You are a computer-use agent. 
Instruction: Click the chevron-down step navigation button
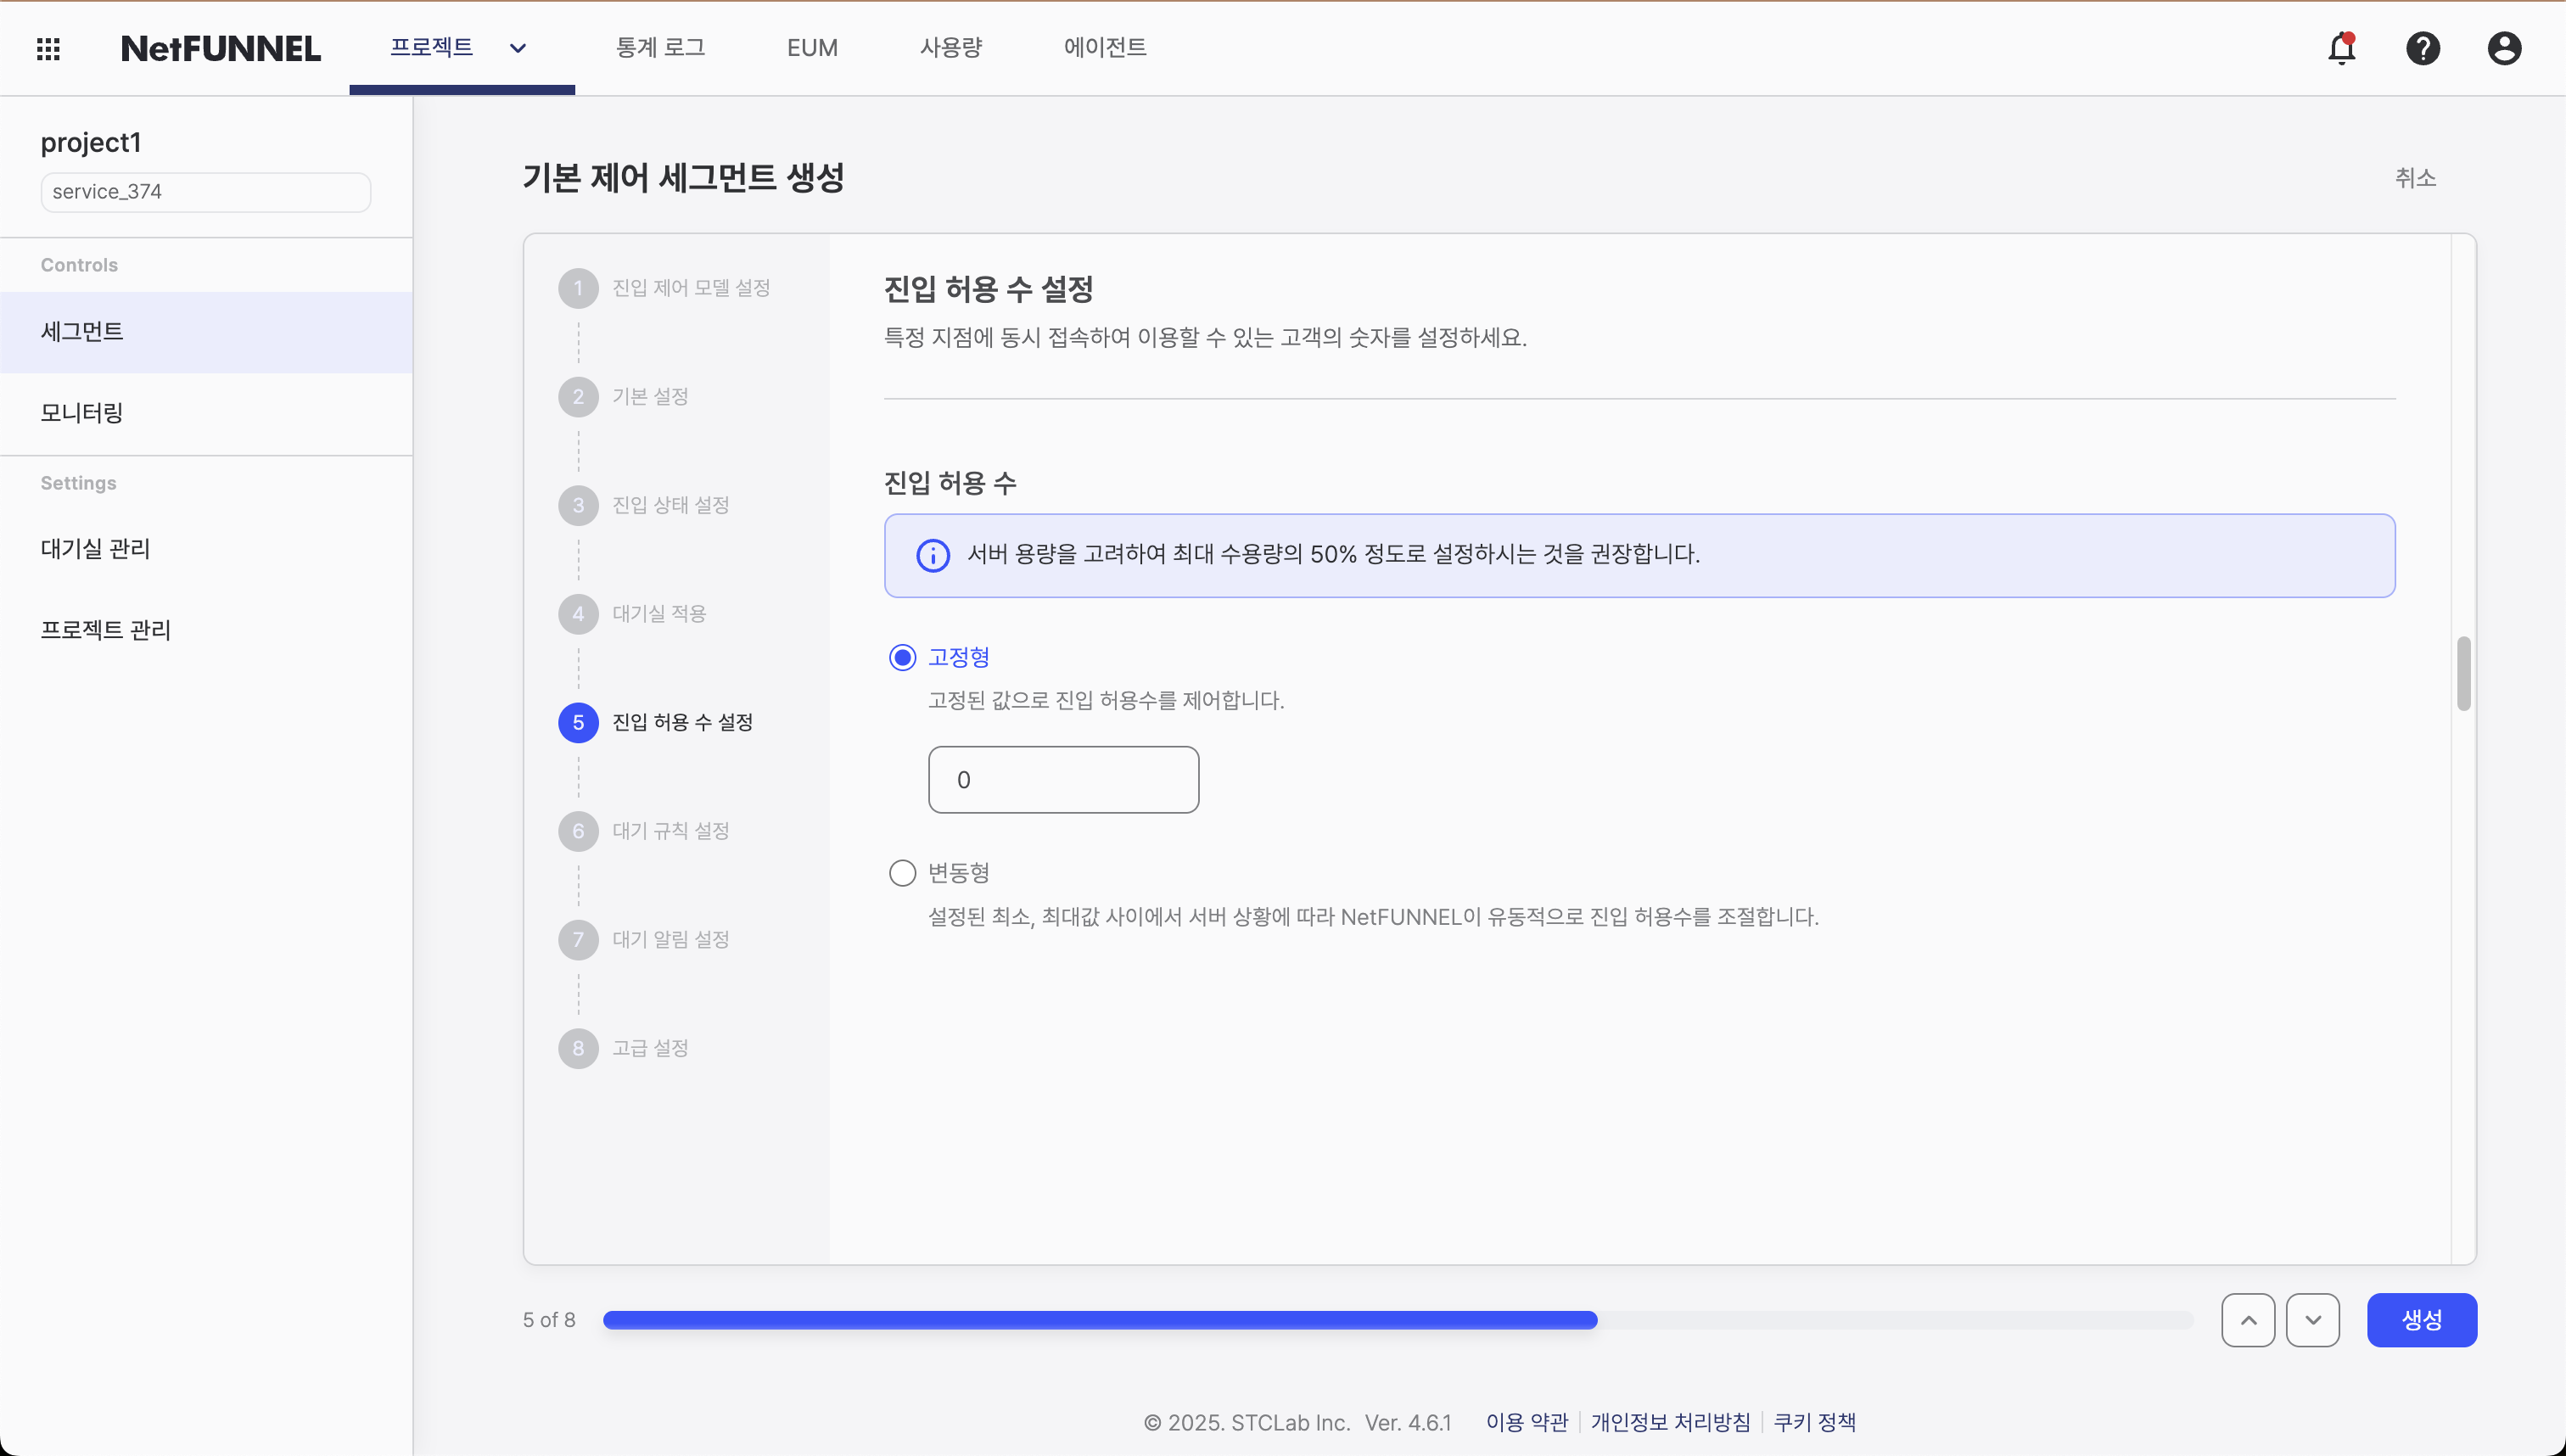(2313, 1320)
